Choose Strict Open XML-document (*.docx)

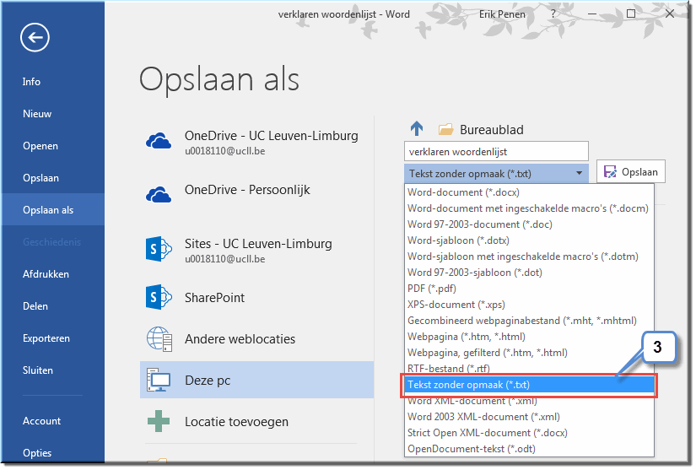[529, 433]
